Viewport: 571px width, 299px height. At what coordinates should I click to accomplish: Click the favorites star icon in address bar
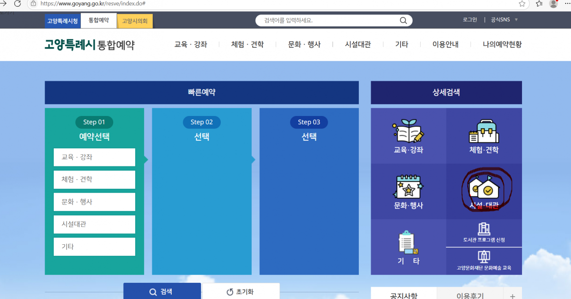tap(522, 3)
